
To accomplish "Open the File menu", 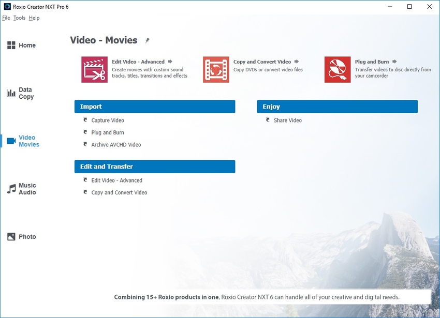I will (x=6, y=18).
